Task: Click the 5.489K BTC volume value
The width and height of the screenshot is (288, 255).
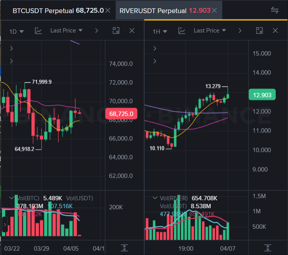Action: pyautogui.click(x=53, y=198)
